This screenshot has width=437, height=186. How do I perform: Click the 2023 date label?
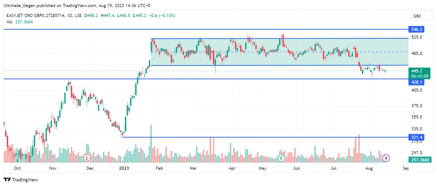(x=123, y=168)
